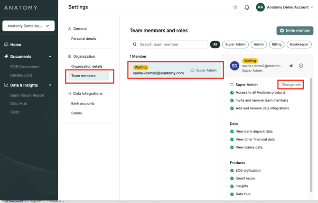The height and width of the screenshot is (203, 318).
Task: Click the plus icon on Invite member
Action: point(282,31)
